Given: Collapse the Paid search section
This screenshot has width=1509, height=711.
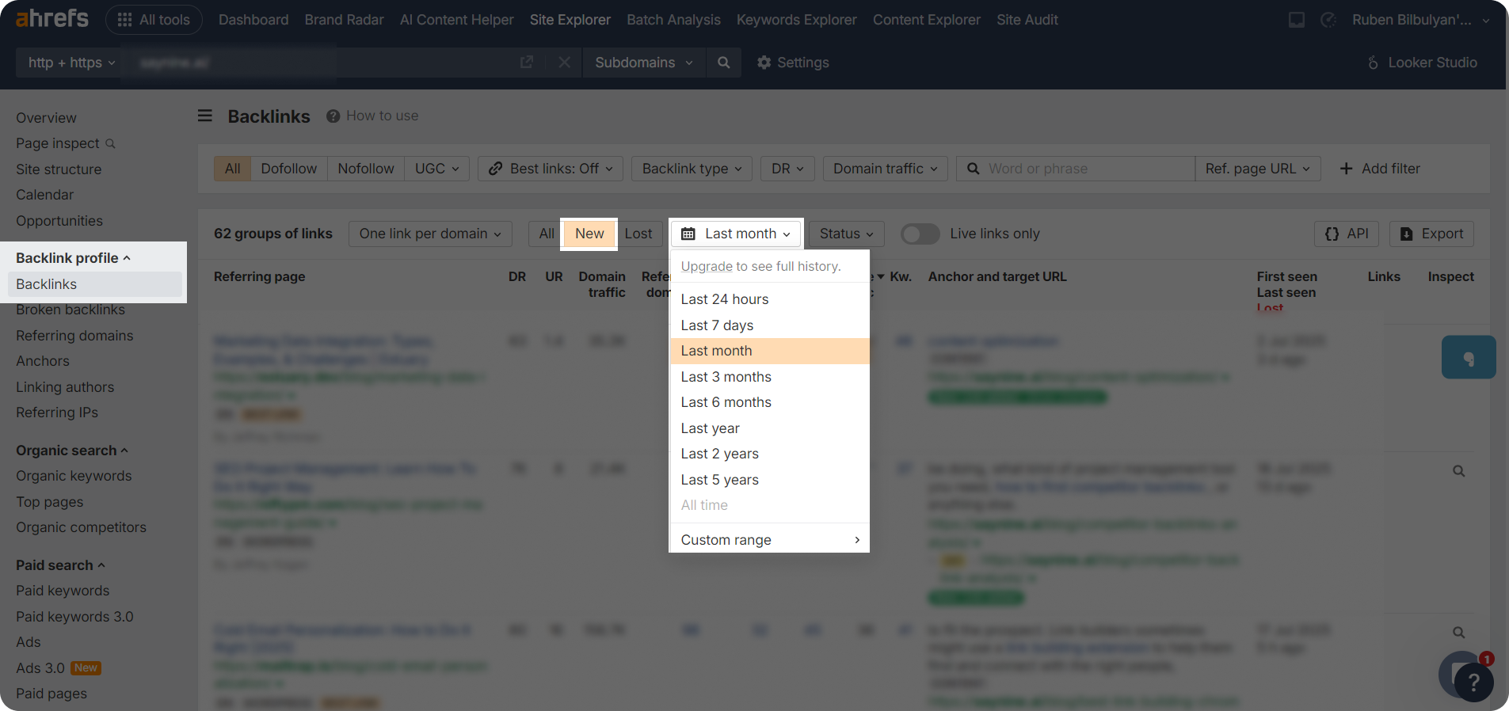Looking at the screenshot, I should pyautogui.click(x=60, y=565).
